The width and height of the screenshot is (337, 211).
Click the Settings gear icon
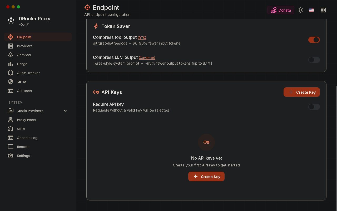coord(11,156)
